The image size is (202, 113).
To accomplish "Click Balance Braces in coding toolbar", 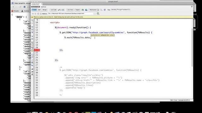I will pyautogui.click(x=32, y=39).
